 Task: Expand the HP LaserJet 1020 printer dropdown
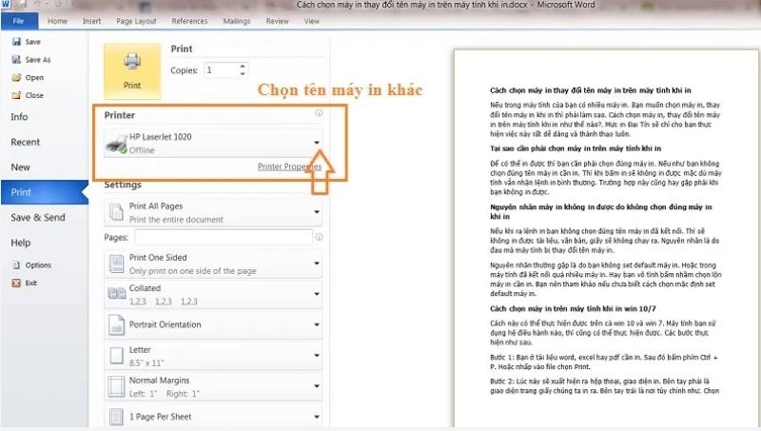click(x=317, y=143)
